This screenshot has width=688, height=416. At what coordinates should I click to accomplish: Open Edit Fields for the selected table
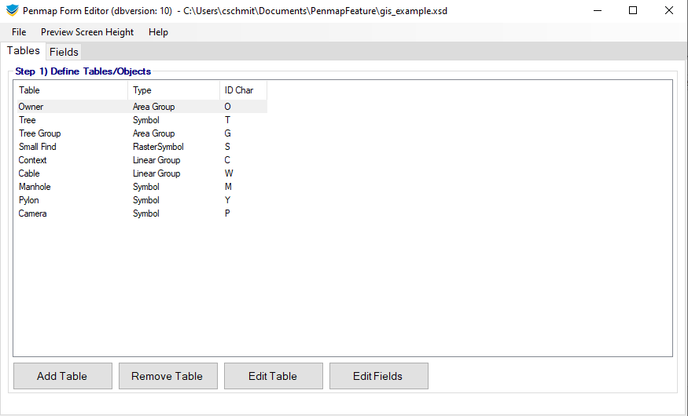[378, 376]
